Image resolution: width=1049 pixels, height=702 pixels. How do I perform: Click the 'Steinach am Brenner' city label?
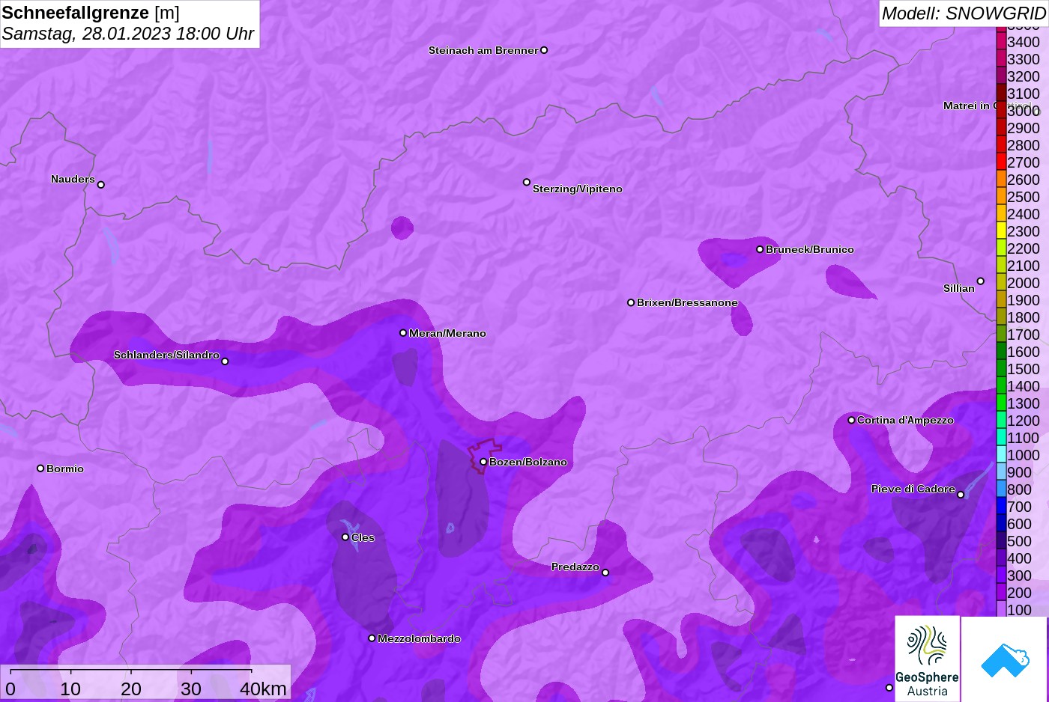(x=483, y=50)
